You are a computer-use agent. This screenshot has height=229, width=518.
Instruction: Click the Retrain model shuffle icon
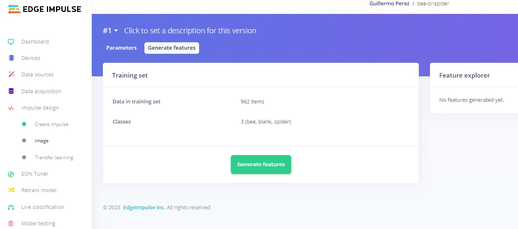tap(11, 190)
